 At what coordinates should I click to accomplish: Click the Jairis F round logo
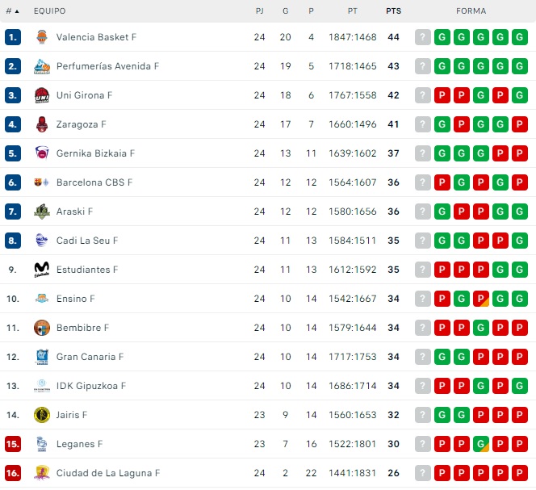pyautogui.click(x=42, y=415)
